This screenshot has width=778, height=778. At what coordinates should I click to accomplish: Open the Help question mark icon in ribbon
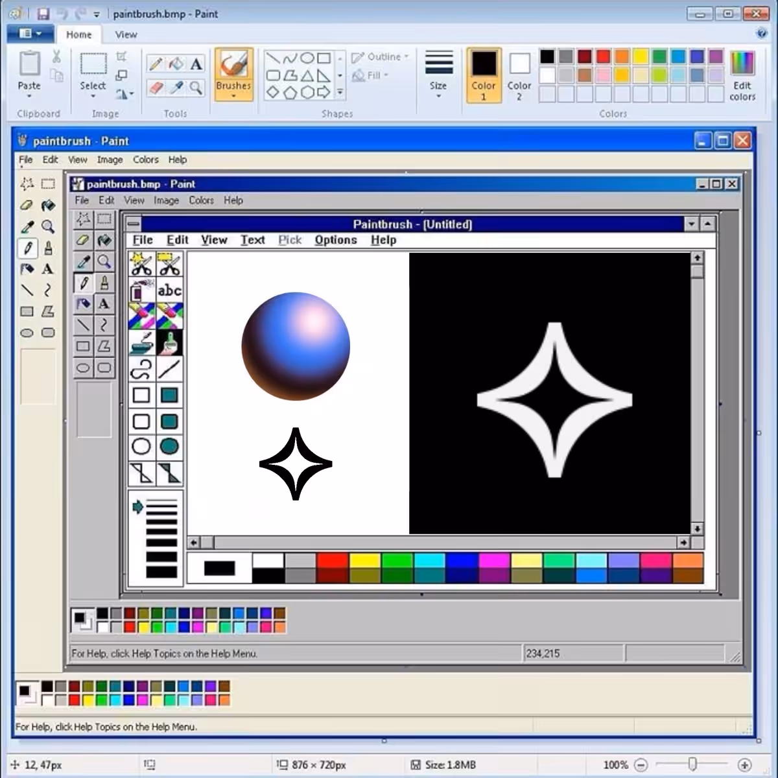(762, 34)
